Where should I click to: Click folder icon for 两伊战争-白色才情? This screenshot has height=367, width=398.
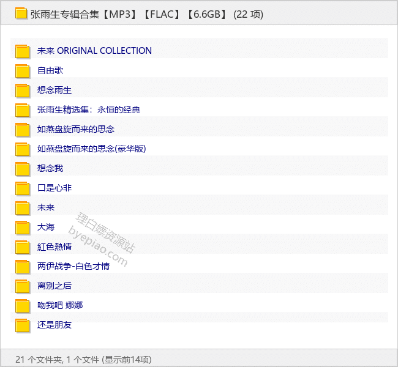(22, 267)
